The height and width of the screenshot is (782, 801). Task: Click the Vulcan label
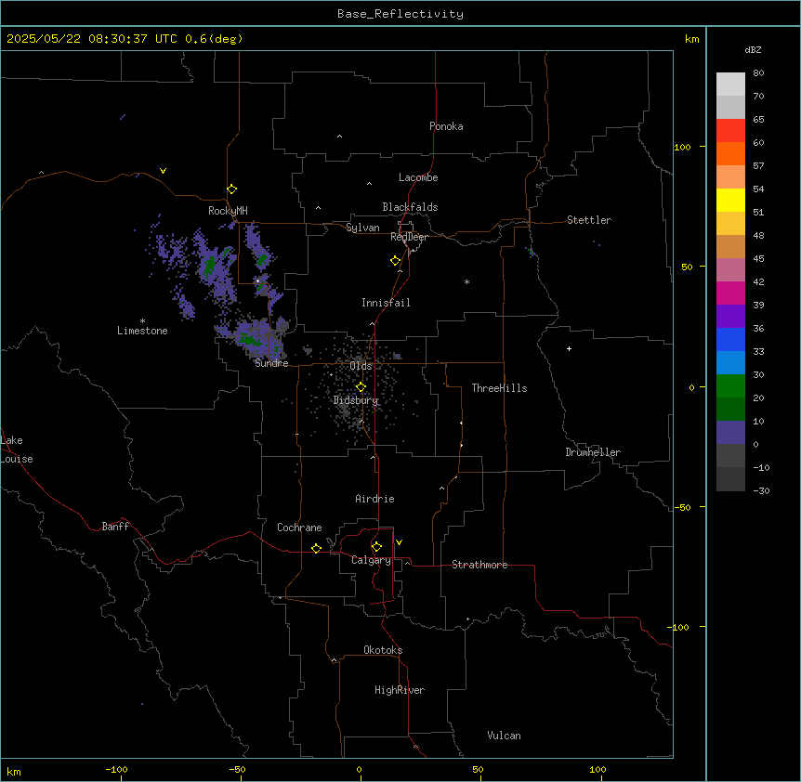click(x=505, y=736)
